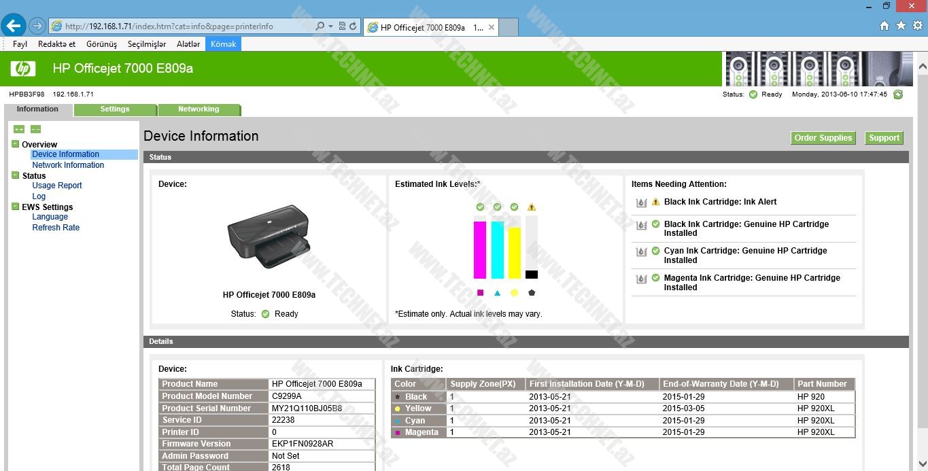This screenshot has width=928, height=471.
Task: Click the green page refresh icon beside timestamp
Action: click(x=898, y=94)
